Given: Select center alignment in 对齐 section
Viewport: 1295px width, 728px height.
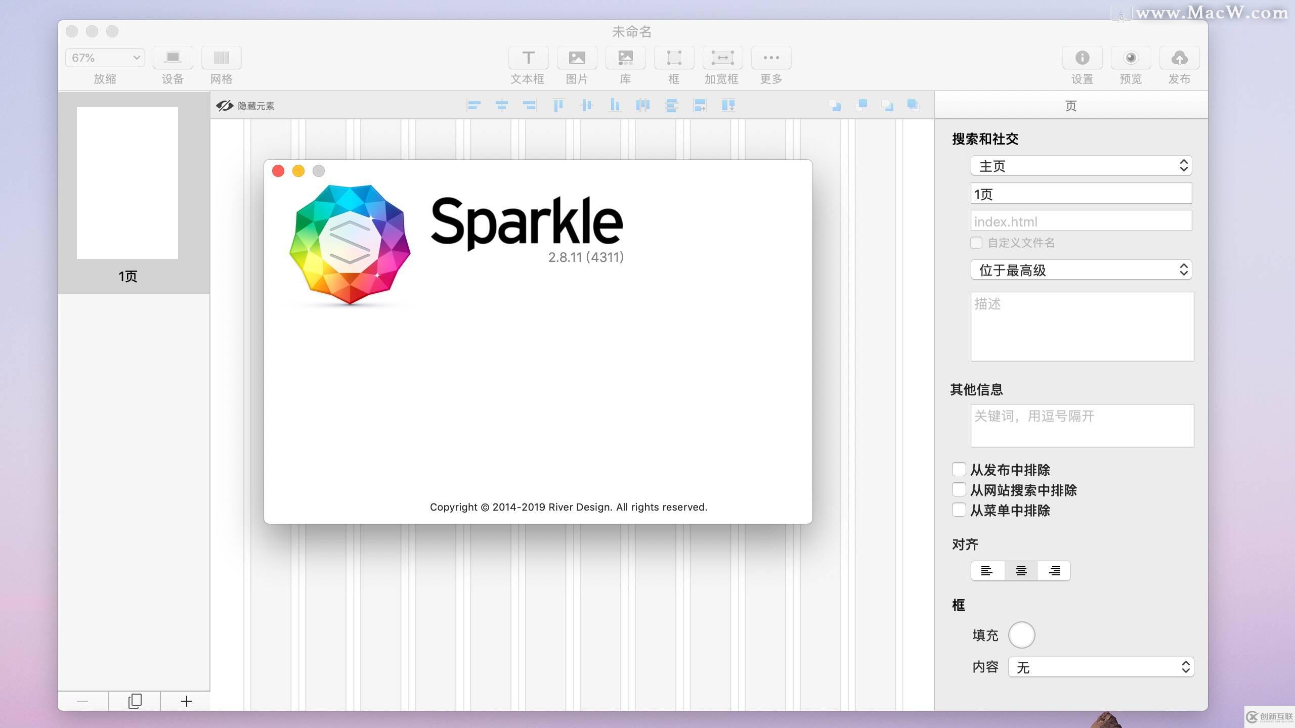Looking at the screenshot, I should [1021, 571].
